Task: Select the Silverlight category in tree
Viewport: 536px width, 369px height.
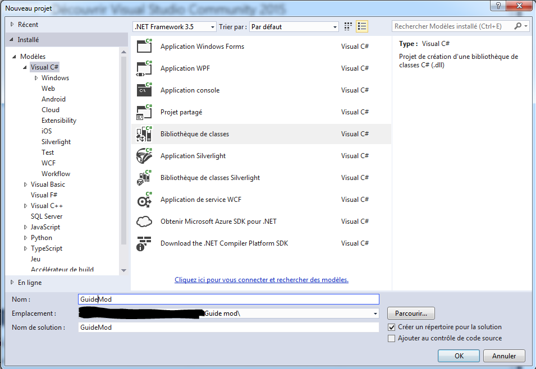Action: (56, 142)
